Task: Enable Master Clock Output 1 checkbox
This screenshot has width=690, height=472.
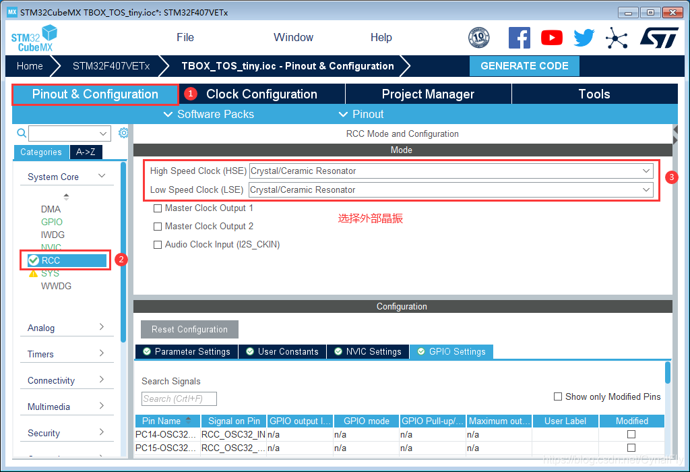Action: 158,208
